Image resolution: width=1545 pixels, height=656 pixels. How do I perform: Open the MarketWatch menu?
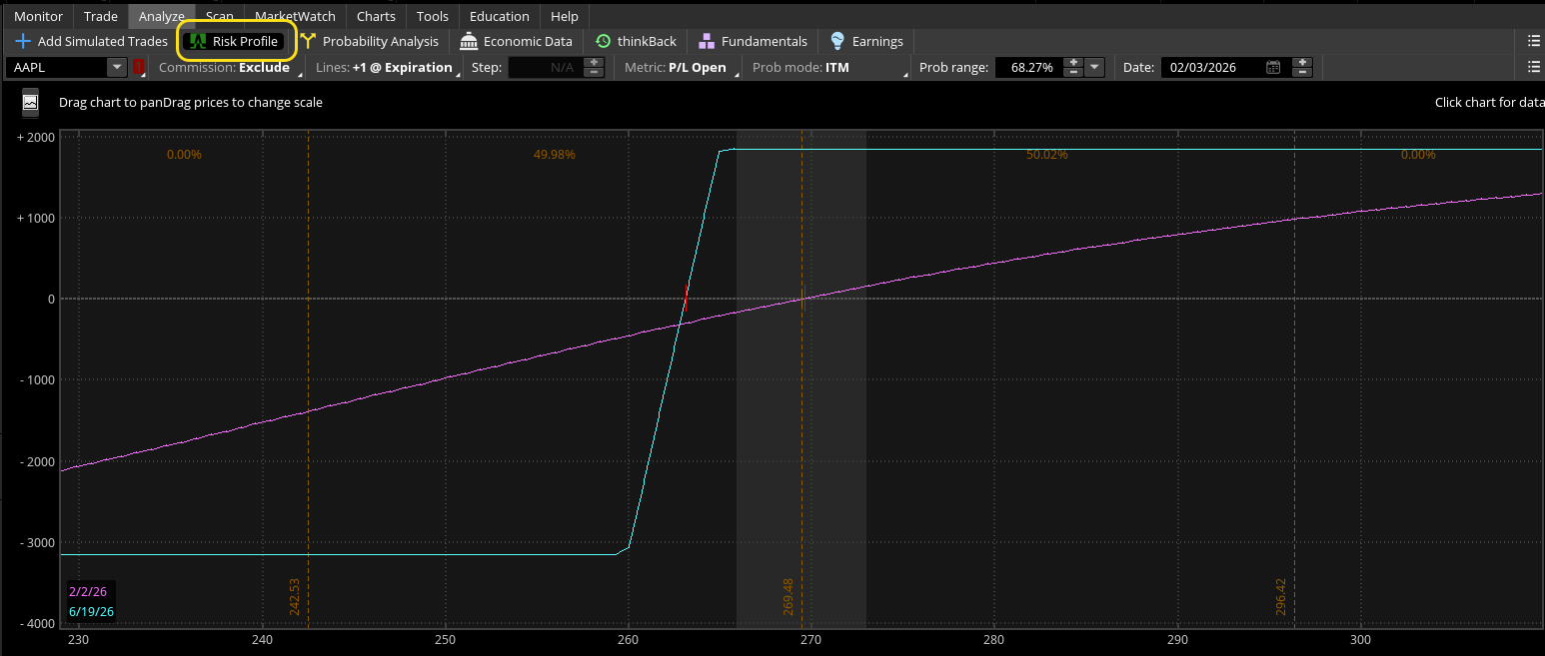294,15
